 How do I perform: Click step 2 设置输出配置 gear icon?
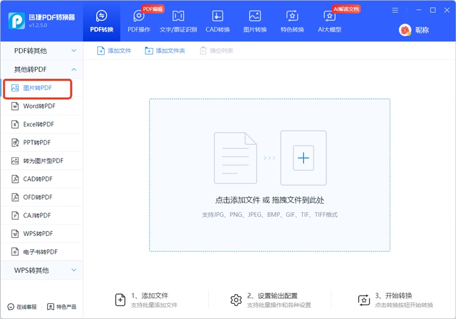[236, 300]
